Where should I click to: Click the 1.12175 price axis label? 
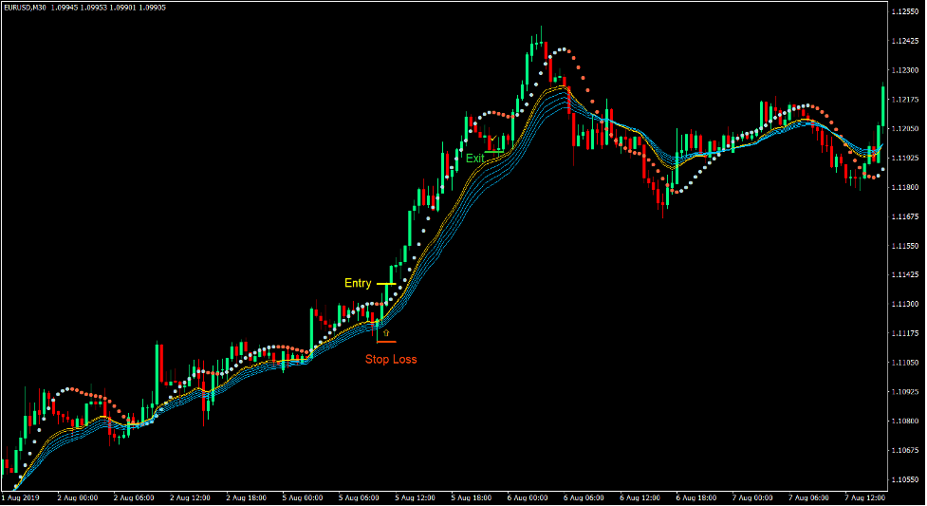click(905, 100)
